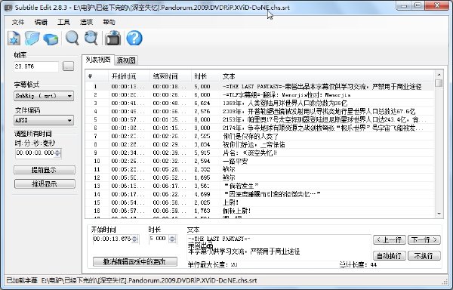Select subtitle row 15 上尉!
The image size is (453, 290).
click(x=260, y=202)
